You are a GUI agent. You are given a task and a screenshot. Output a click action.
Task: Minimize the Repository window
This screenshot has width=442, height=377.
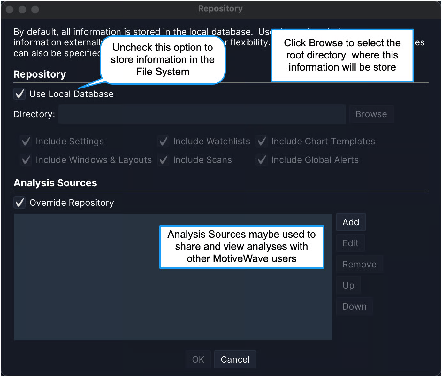[22, 10]
